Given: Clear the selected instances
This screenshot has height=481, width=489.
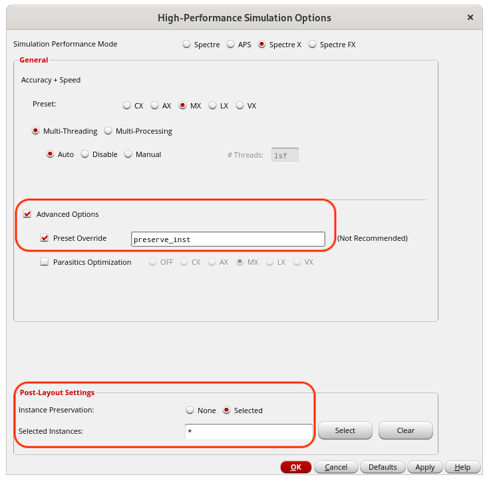Looking at the screenshot, I should 405,430.
